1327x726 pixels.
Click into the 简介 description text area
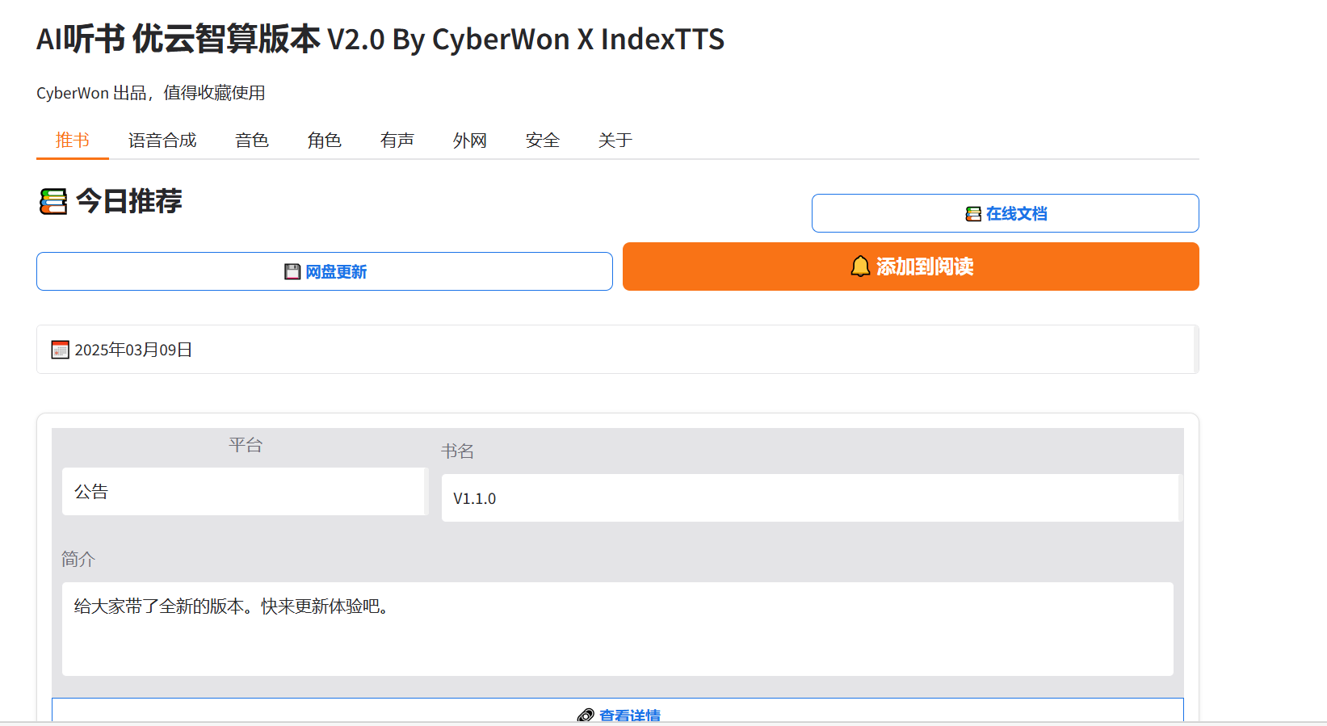point(617,628)
